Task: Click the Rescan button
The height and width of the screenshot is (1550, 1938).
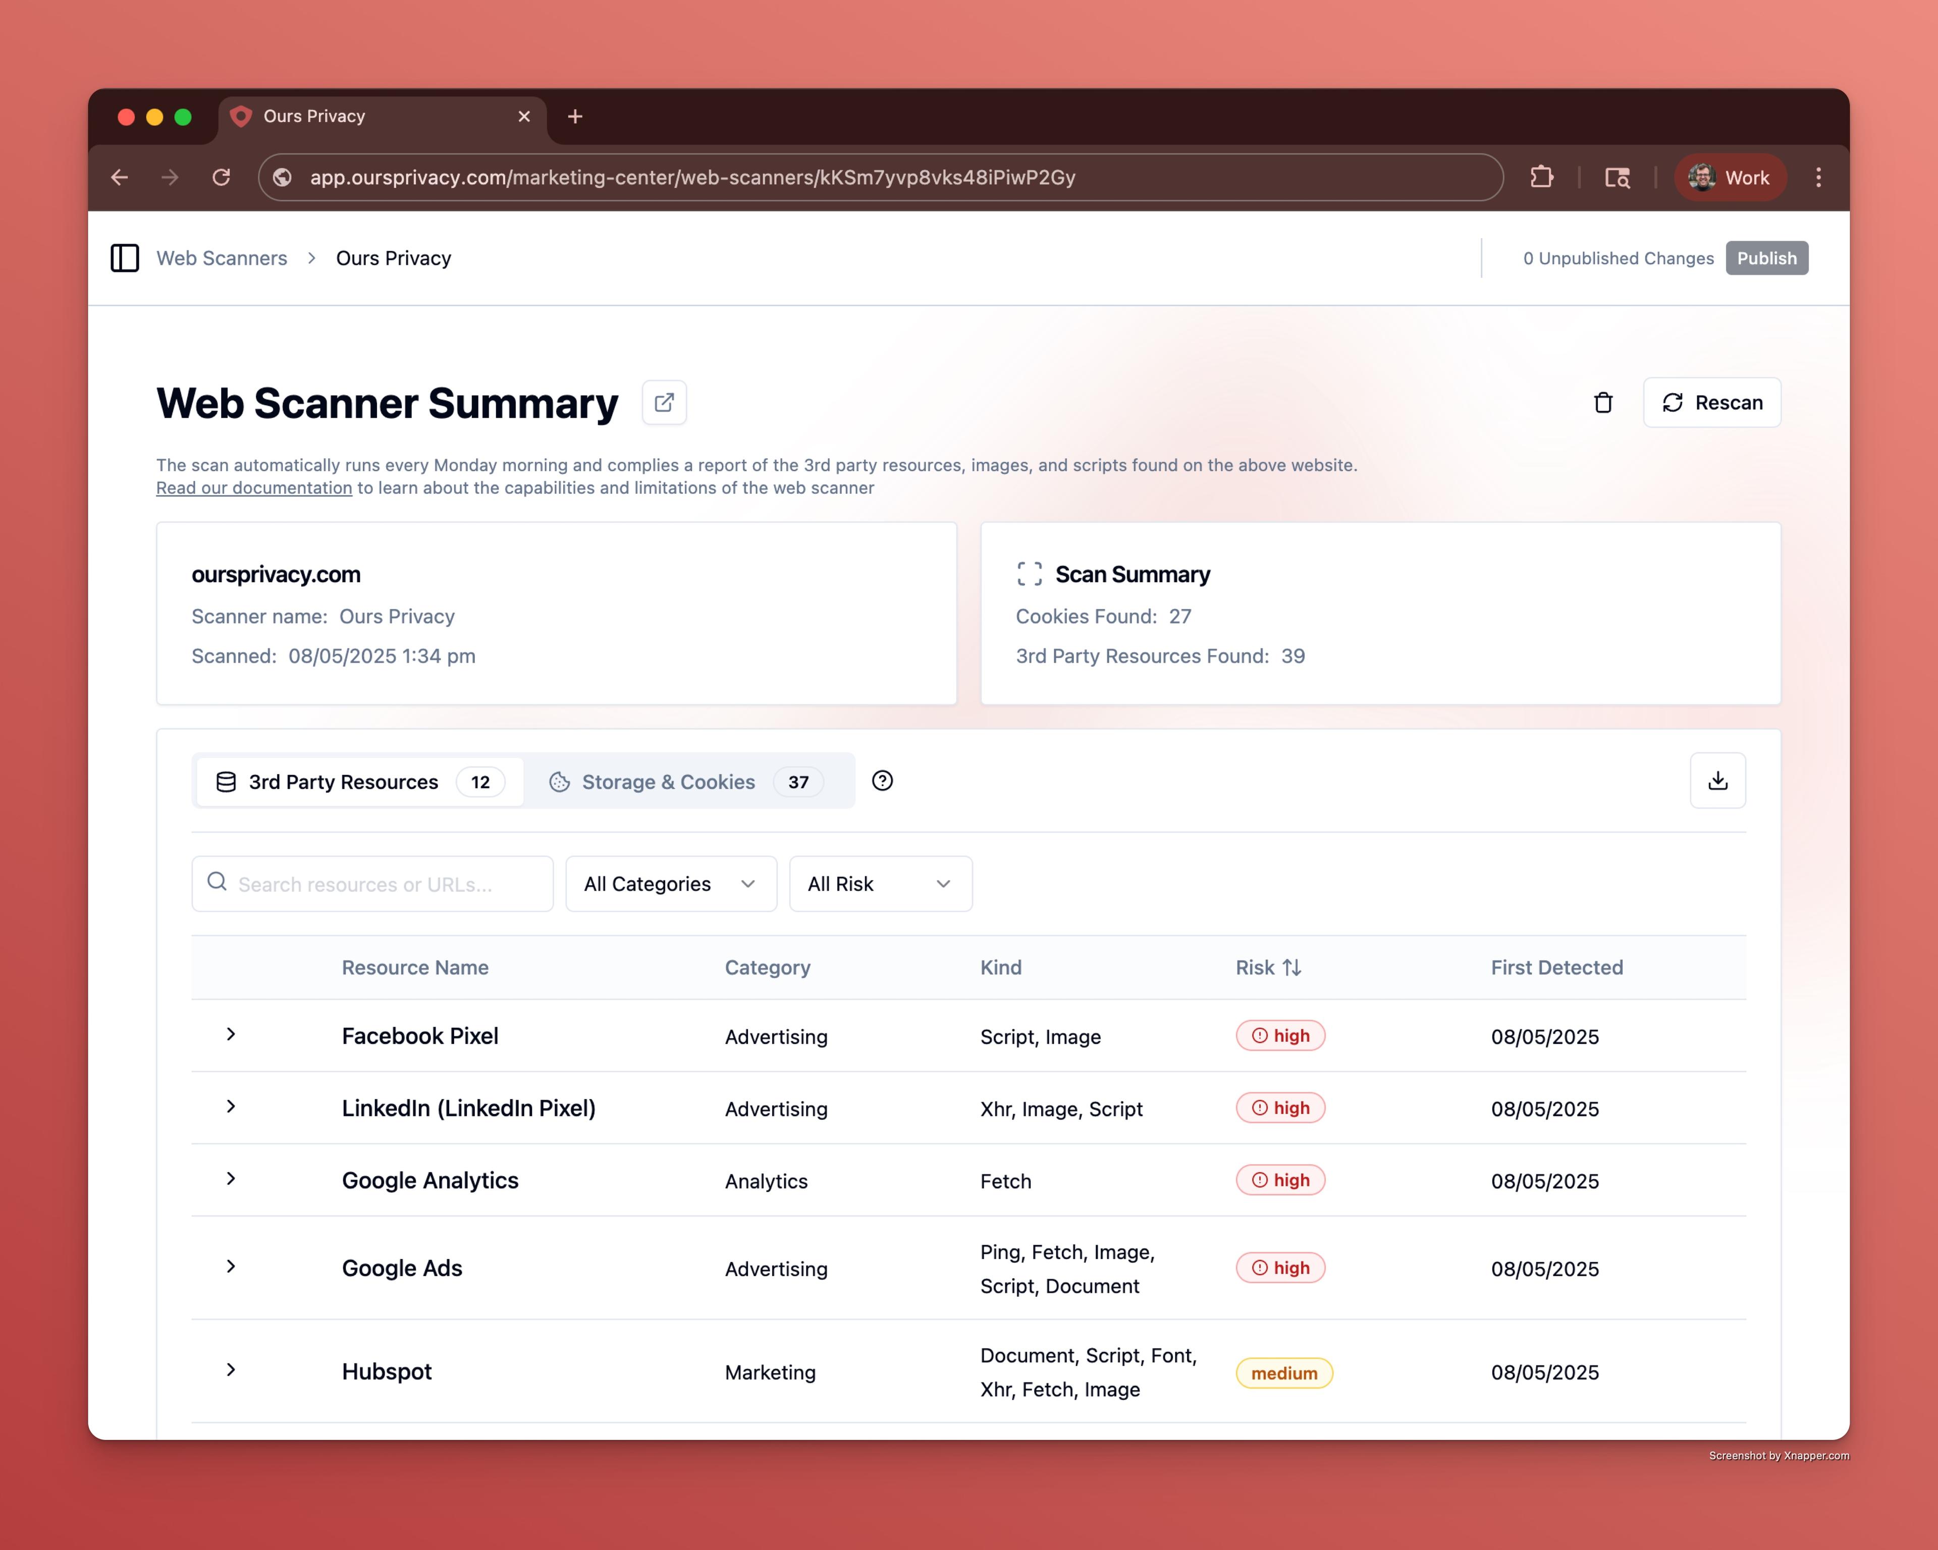Action: 1711,403
